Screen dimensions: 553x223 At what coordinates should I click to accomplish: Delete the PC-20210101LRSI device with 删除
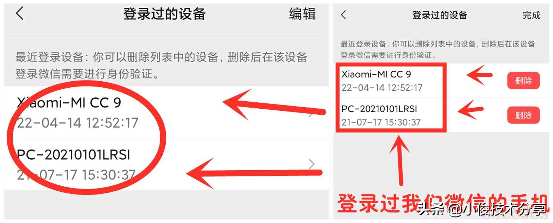pyautogui.click(x=523, y=115)
